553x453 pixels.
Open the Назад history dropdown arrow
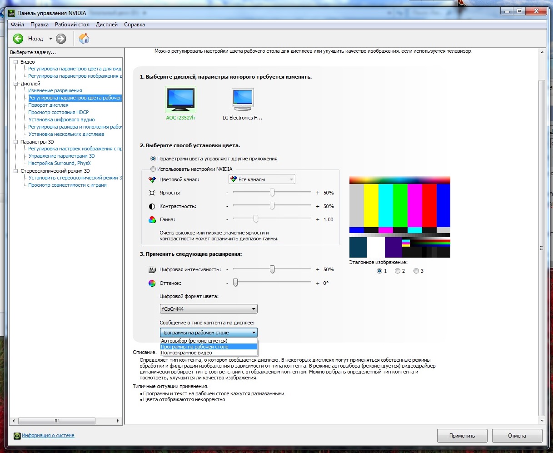tap(50, 39)
